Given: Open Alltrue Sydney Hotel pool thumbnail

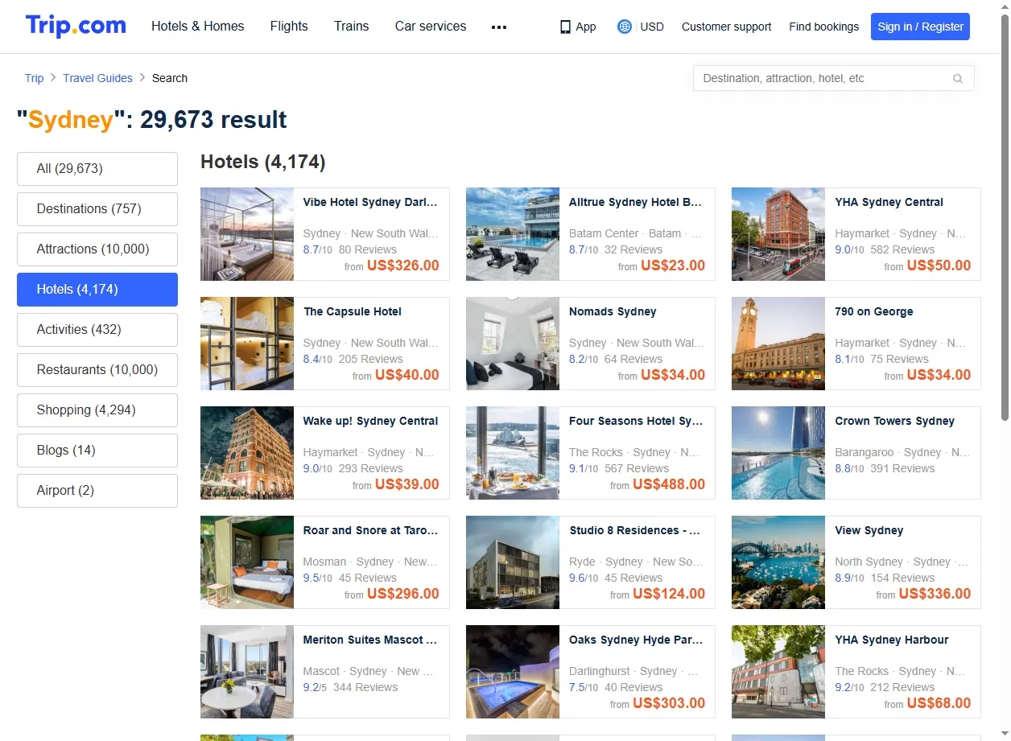Looking at the screenshot, I should coord(513,234).
